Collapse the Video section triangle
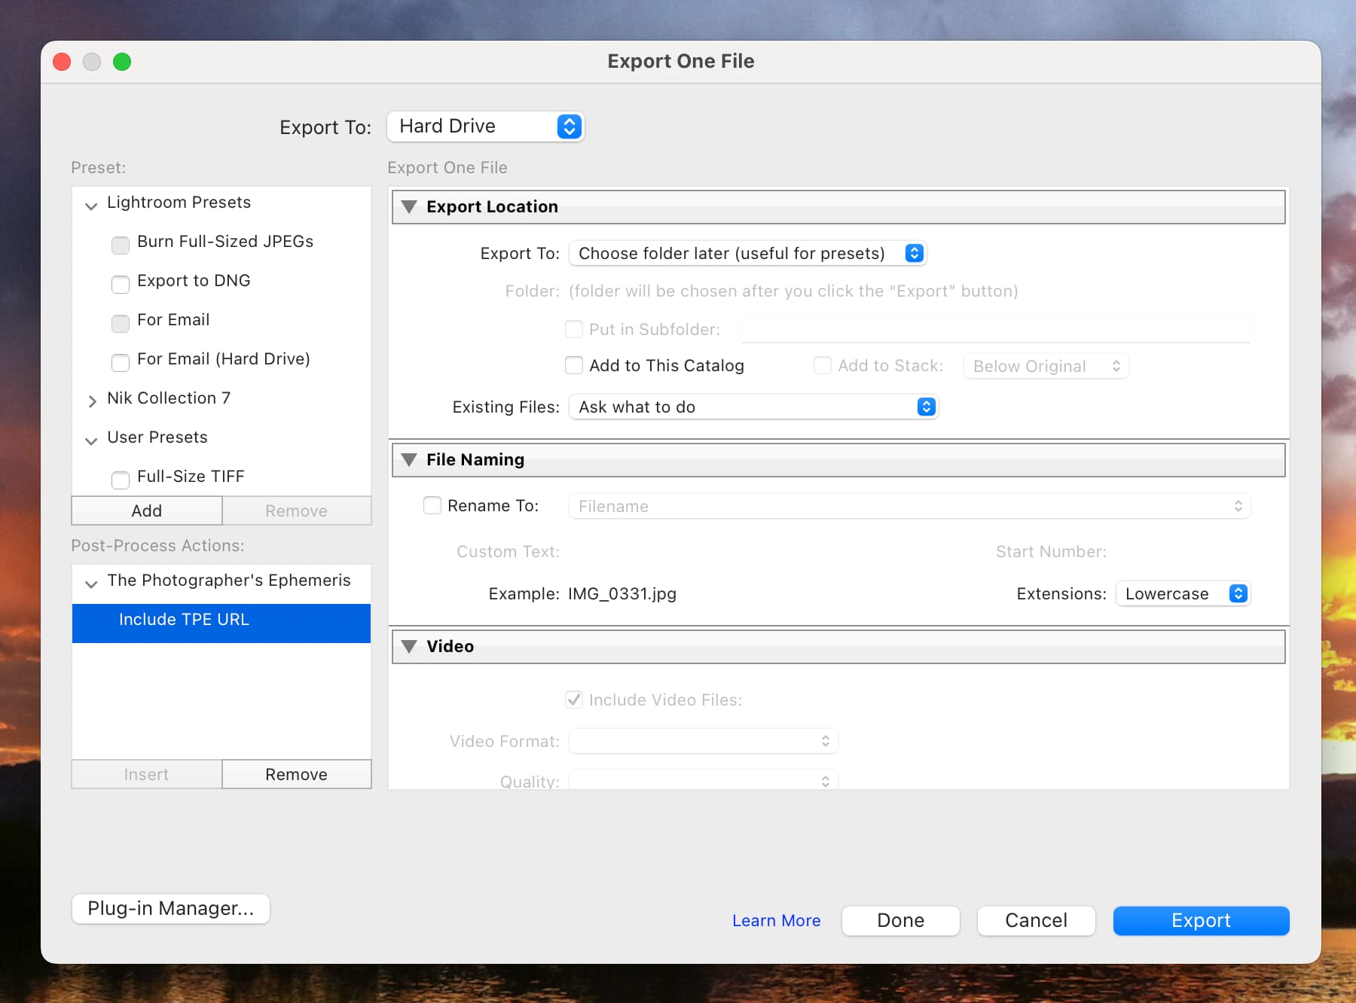 [x=409, y=646]
